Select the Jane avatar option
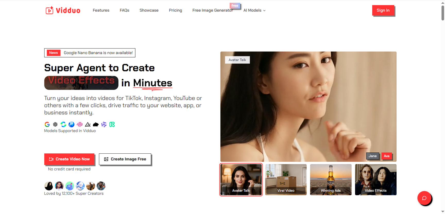The height and width of the screenshot is (214, 445). coord(372,156)
